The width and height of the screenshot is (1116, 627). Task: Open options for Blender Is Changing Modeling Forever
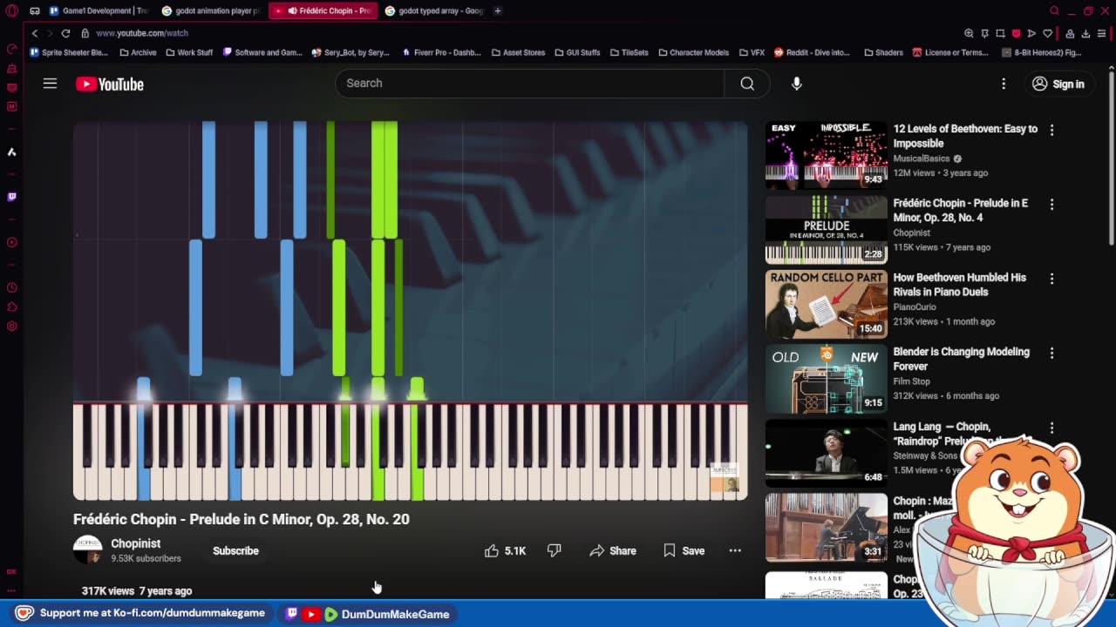(1051, 353)
